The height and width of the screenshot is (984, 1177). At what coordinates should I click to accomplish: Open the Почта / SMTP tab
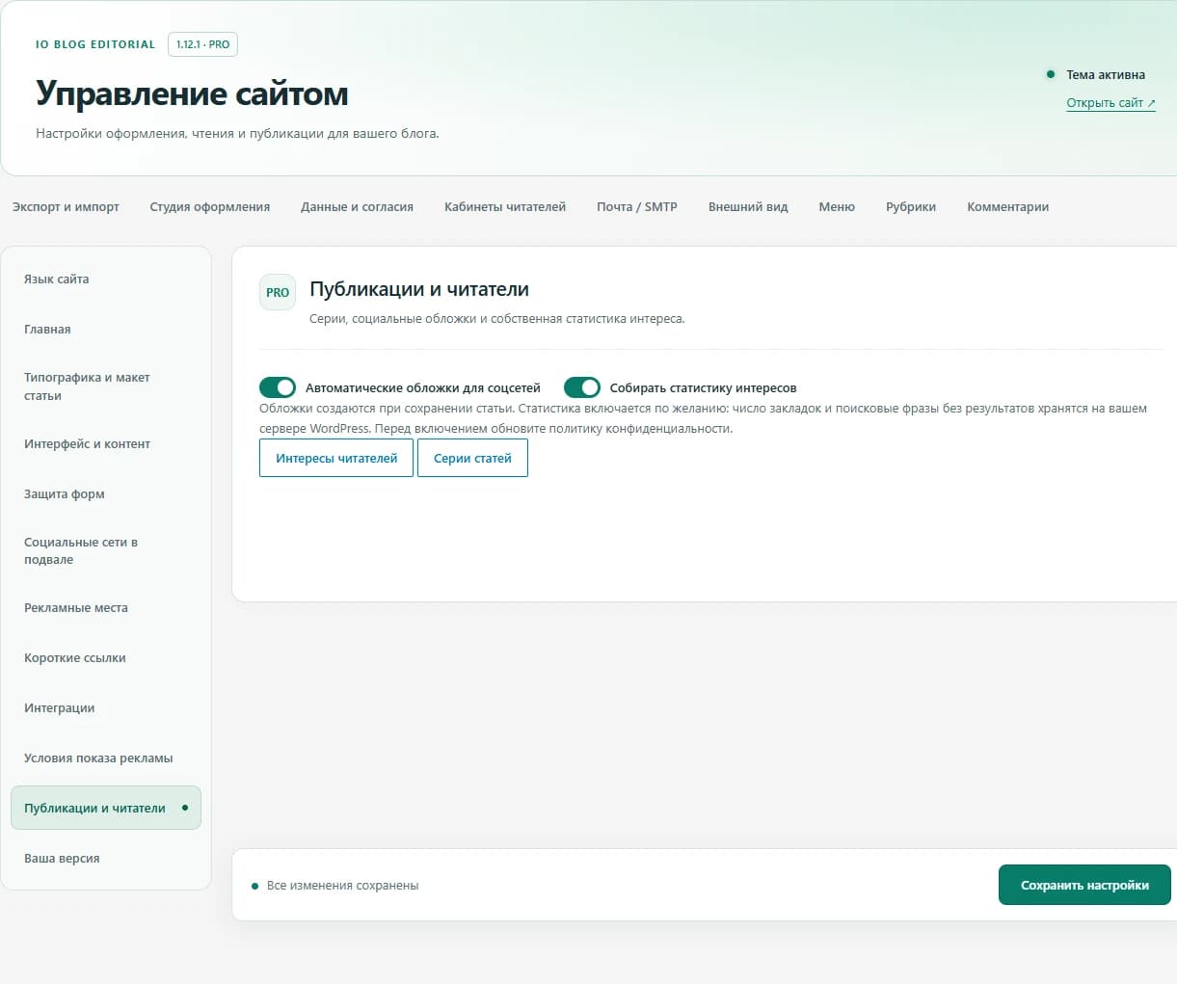637,206
